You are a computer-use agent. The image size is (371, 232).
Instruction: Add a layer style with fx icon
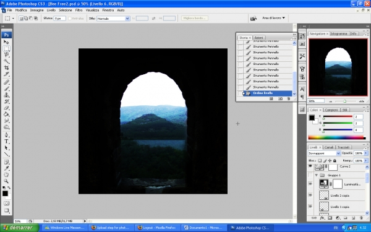coord(322,218)
